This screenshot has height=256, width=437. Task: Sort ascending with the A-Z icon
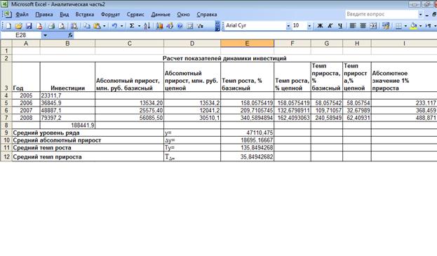click(147, 26)
